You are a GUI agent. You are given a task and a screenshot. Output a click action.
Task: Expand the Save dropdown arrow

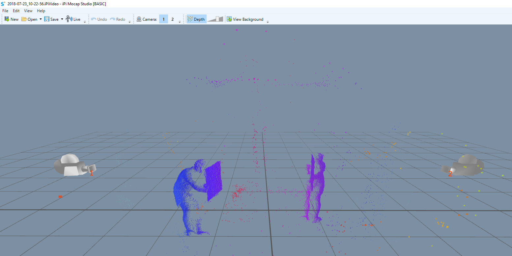(62, 19)
